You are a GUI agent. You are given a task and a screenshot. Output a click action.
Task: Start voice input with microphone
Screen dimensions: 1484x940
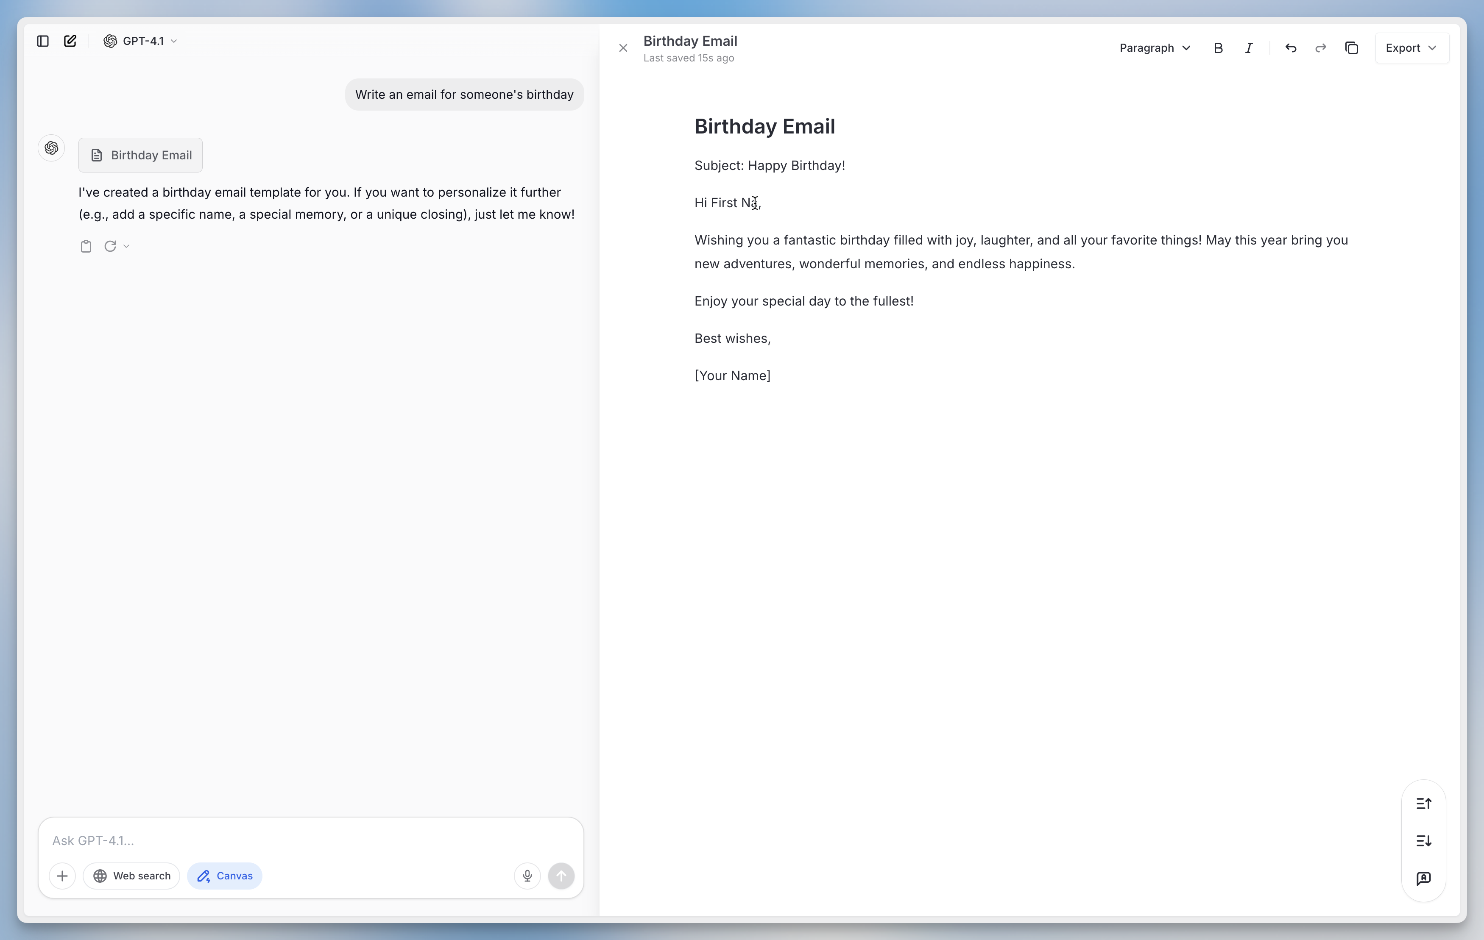pos(527,876)
